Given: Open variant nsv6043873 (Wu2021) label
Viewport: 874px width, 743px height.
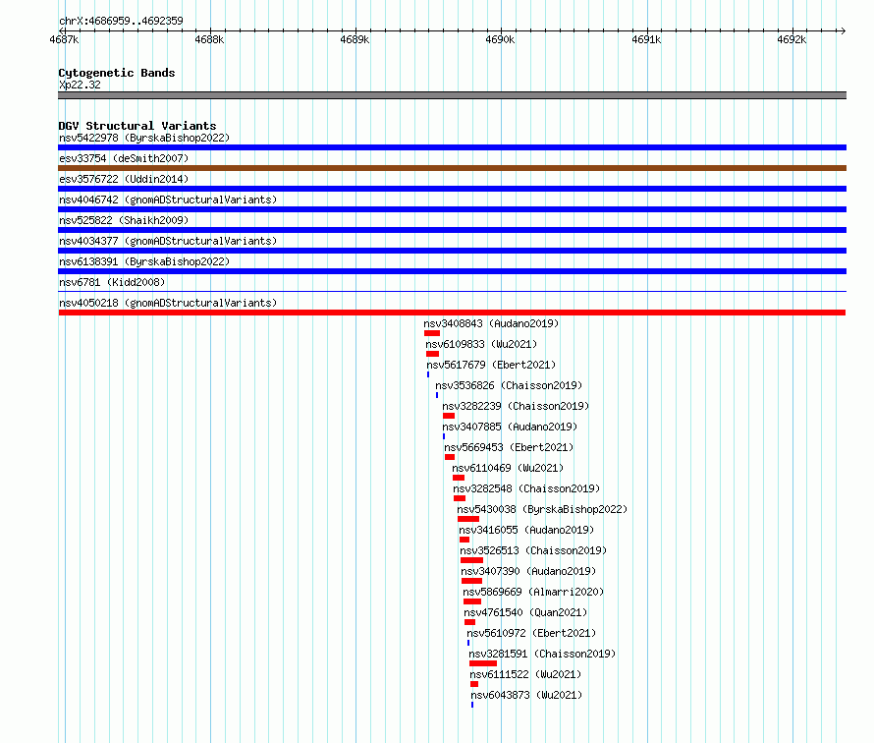Looking at the screenshot, I should [x=526, y=695].
